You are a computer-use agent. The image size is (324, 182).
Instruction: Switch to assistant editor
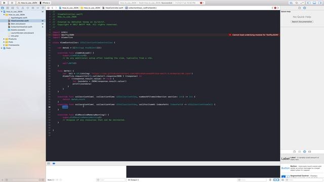[x=297, y=3]
